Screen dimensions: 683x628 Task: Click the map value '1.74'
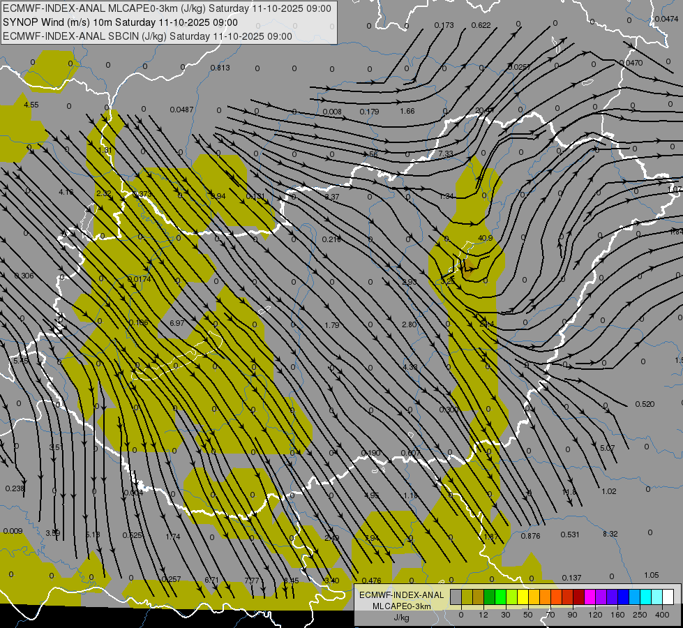(173, 537)
